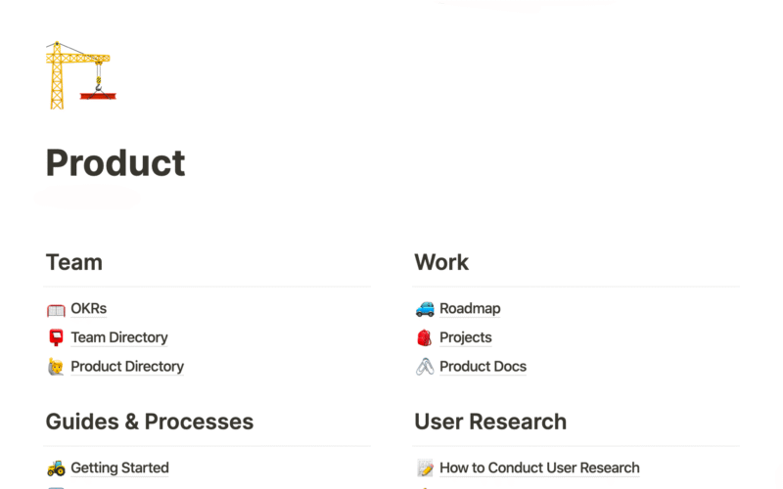The image size is (783, 489).
Task: Click the memo icon beside User Research guide
Action: click(x=425, y=468)
